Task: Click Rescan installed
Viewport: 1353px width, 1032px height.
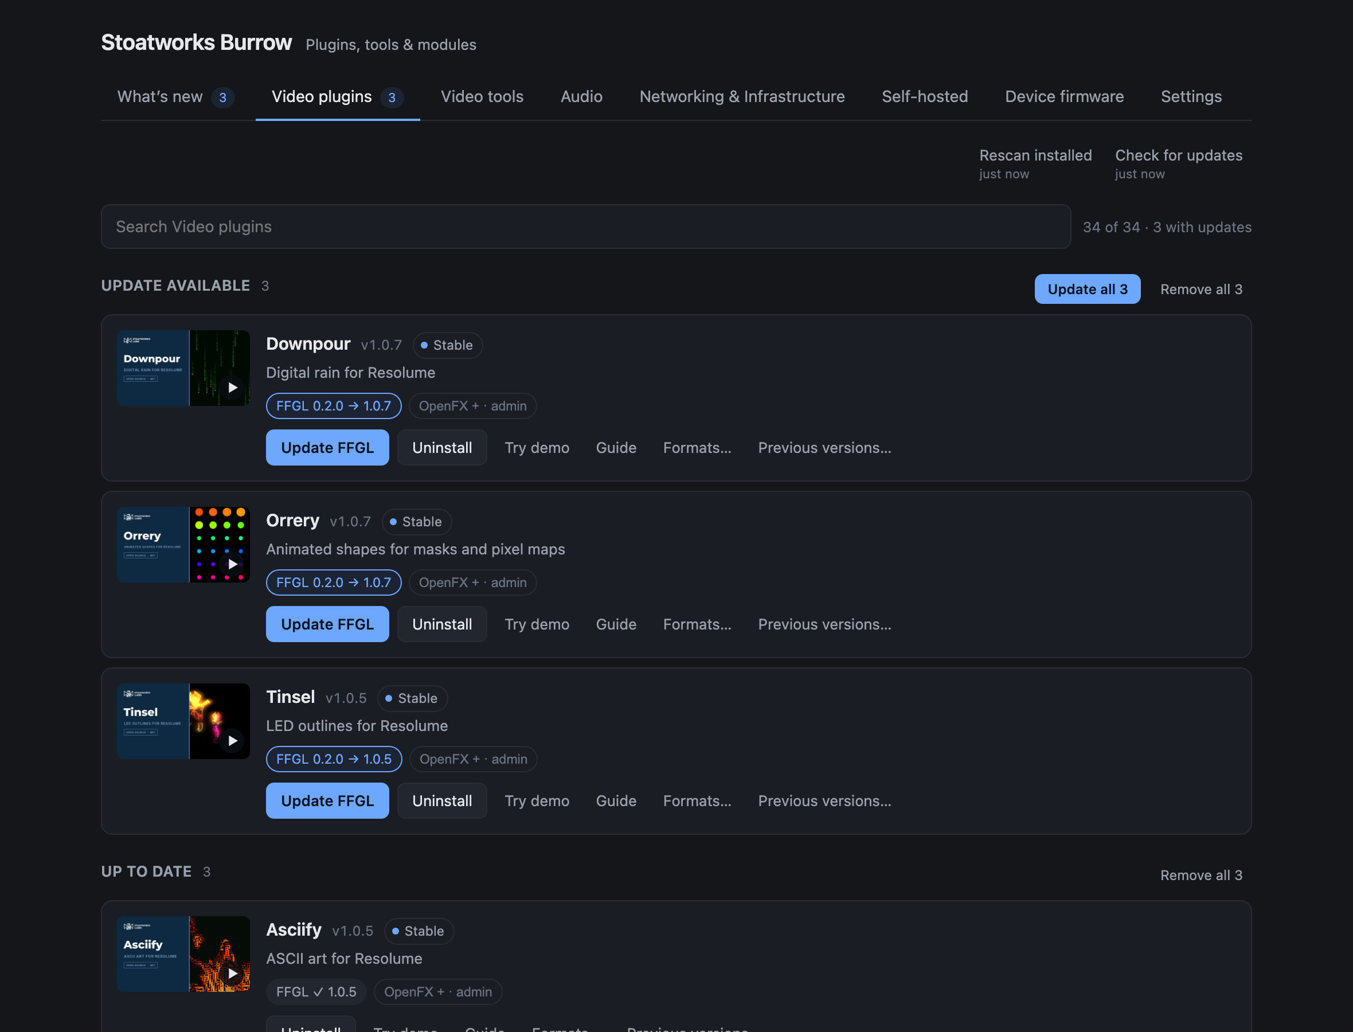Action: (1035, 163)
